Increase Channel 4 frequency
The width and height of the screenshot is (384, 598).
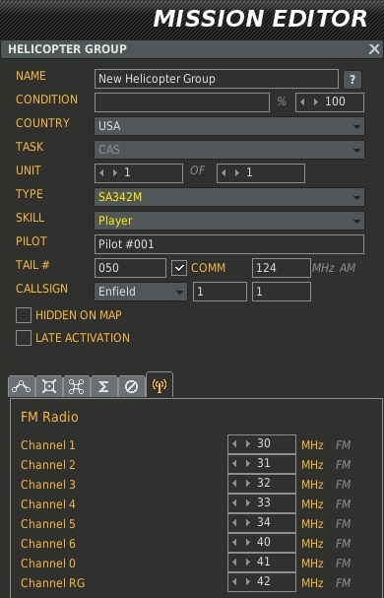coord(248,503)
